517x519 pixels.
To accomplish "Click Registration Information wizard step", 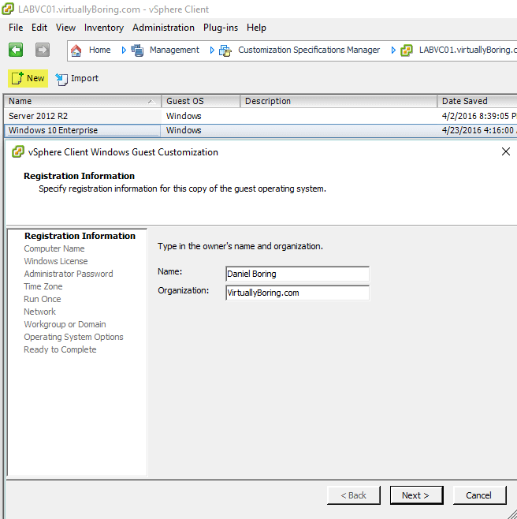I will 80,236.
